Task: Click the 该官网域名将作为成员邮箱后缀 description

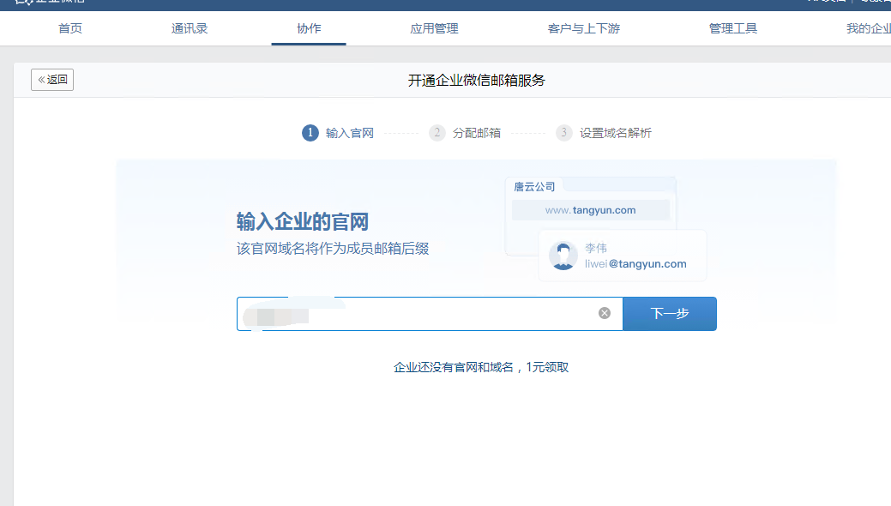Action: click(333, 249)
